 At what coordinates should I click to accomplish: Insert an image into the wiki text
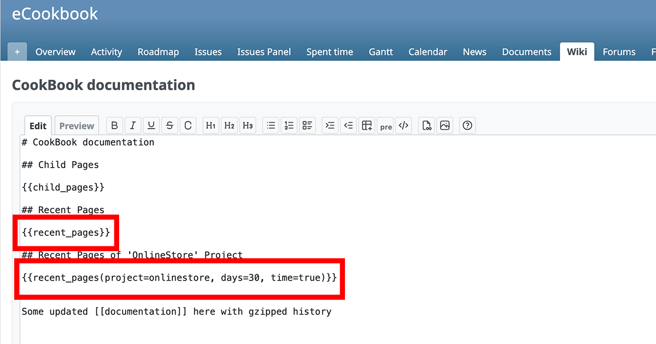(x=445, y=125)
